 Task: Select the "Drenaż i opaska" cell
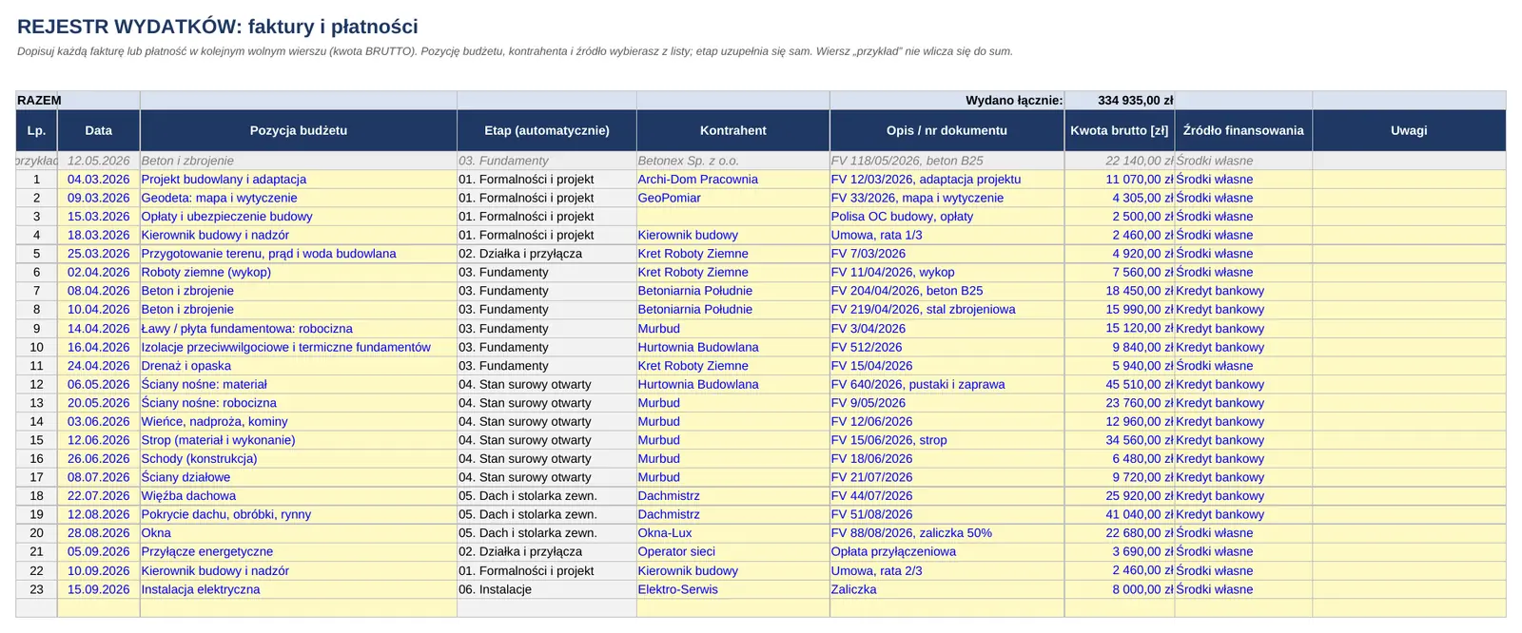pyautogui.click(x=299, y=365)
